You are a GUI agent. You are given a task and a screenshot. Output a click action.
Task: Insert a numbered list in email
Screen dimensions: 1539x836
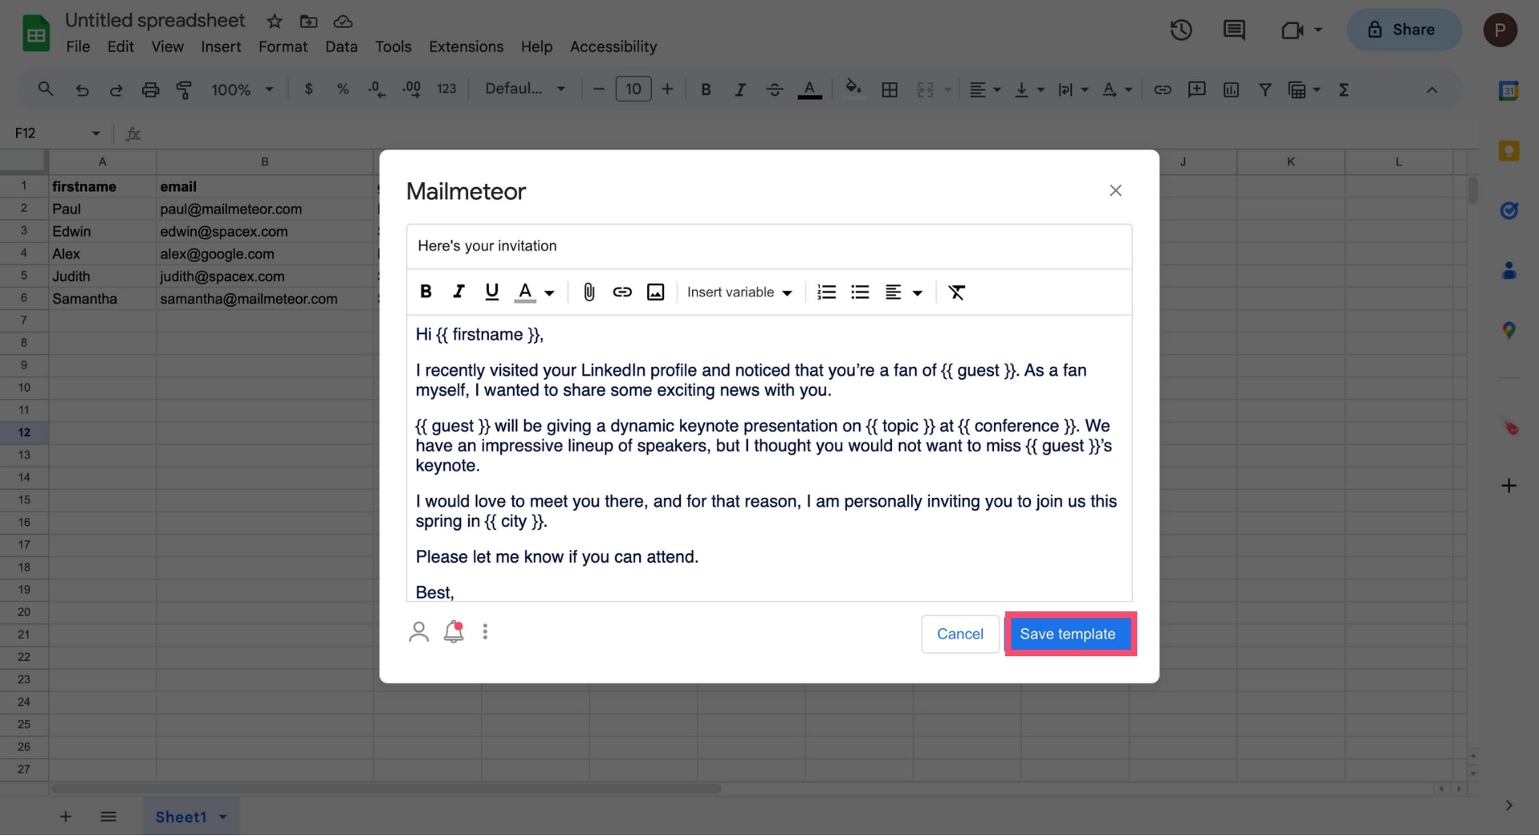click(826, 293)
